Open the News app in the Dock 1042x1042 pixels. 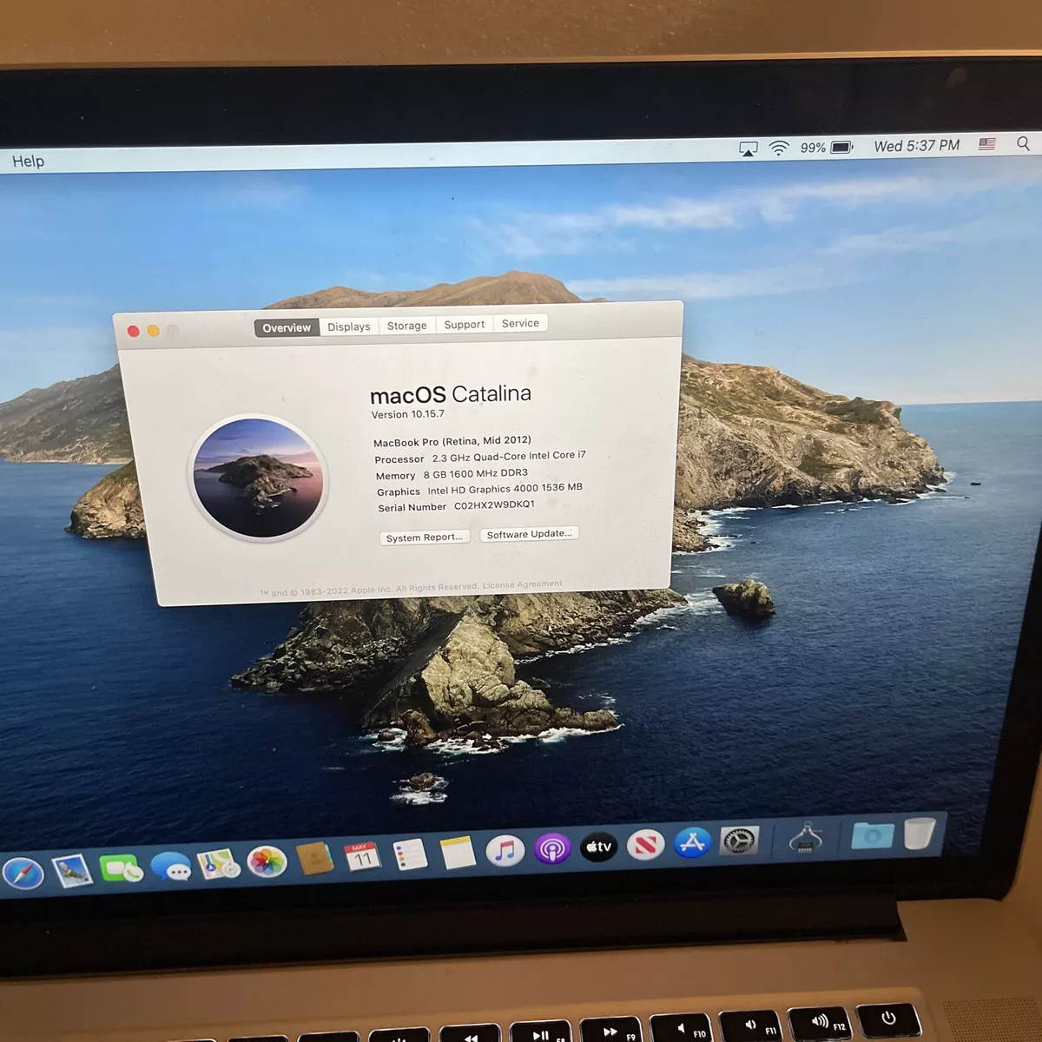[645, 844]
